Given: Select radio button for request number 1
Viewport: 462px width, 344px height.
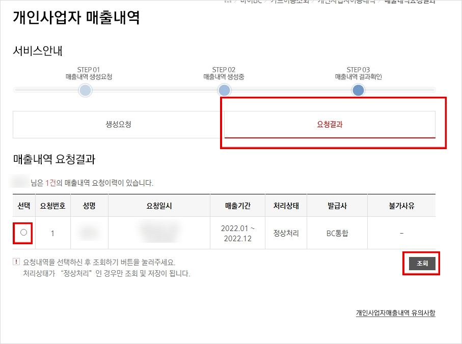Looking at the screenshot, I should tap(23, 233).
